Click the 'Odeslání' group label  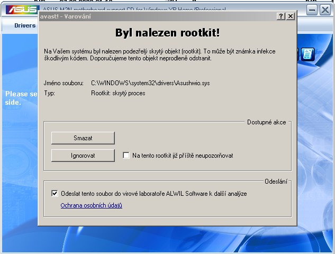point(276,182)
